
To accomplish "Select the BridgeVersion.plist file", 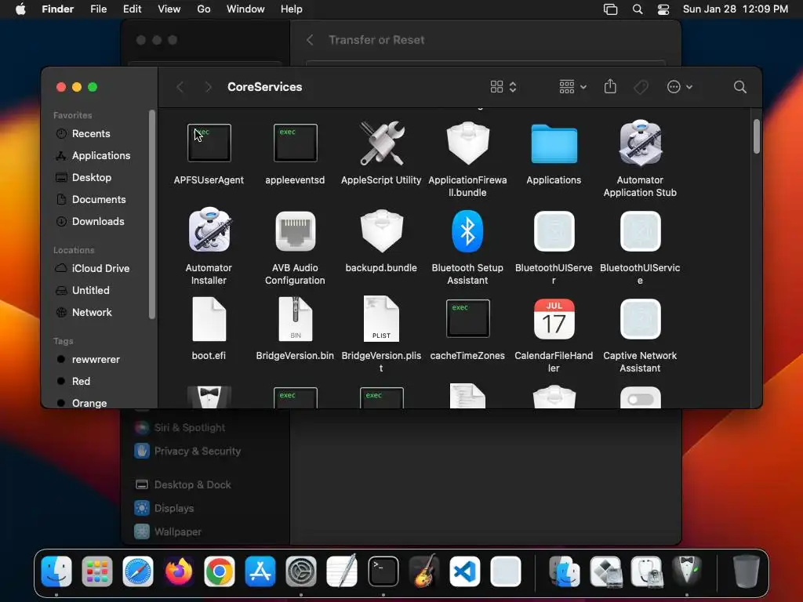I will click(x=381, y=319).
